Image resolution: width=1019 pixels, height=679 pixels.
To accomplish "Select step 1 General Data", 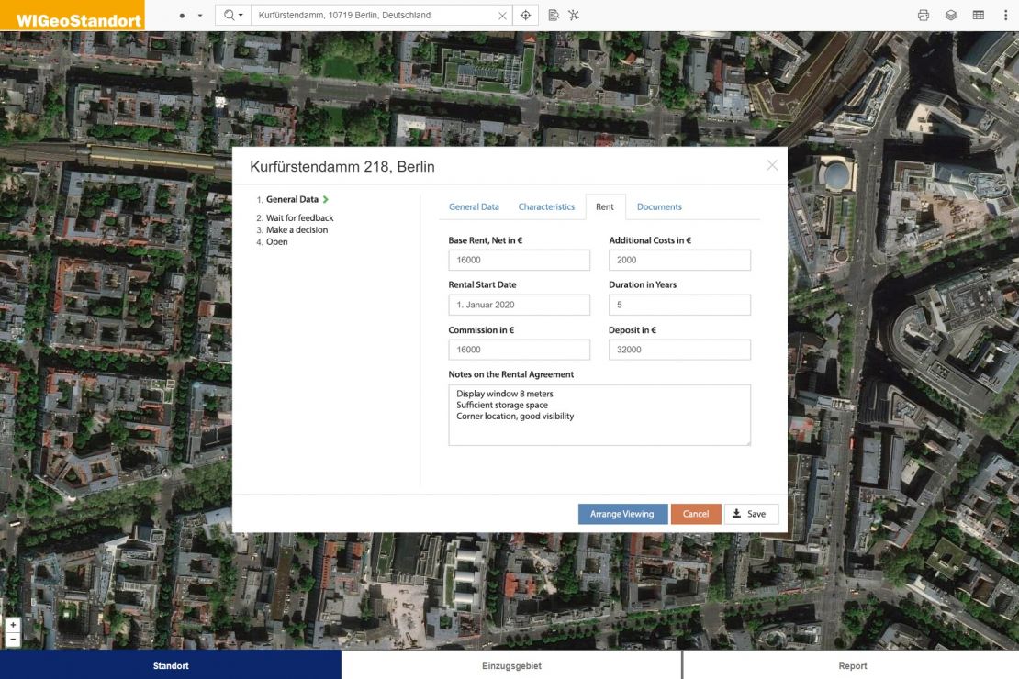I will click(292, 199).
